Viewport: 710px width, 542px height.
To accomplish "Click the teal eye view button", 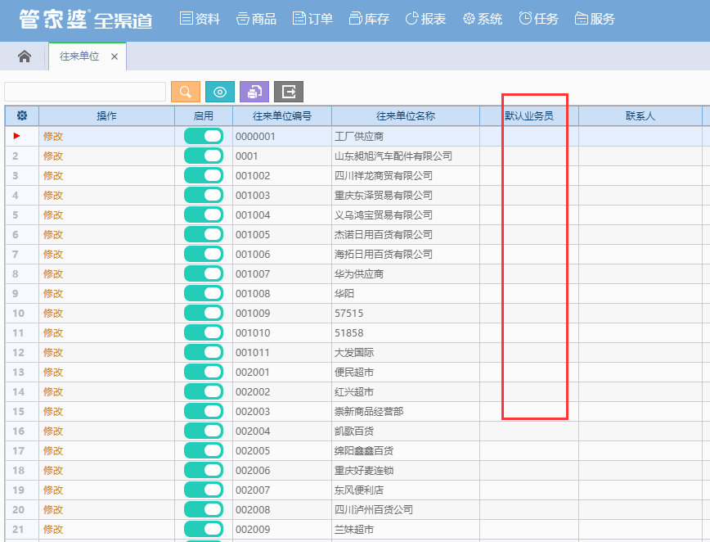I will pyautogui.click(x=220, y=92).
